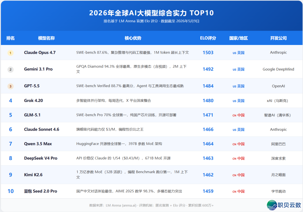Click the SWE-bench Pro 70% description

point(126,115)
